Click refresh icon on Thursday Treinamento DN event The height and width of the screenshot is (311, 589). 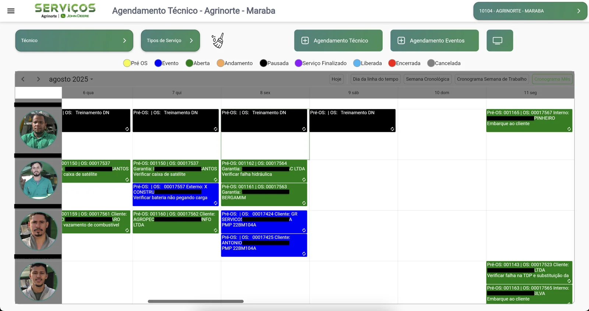(216, 129)
